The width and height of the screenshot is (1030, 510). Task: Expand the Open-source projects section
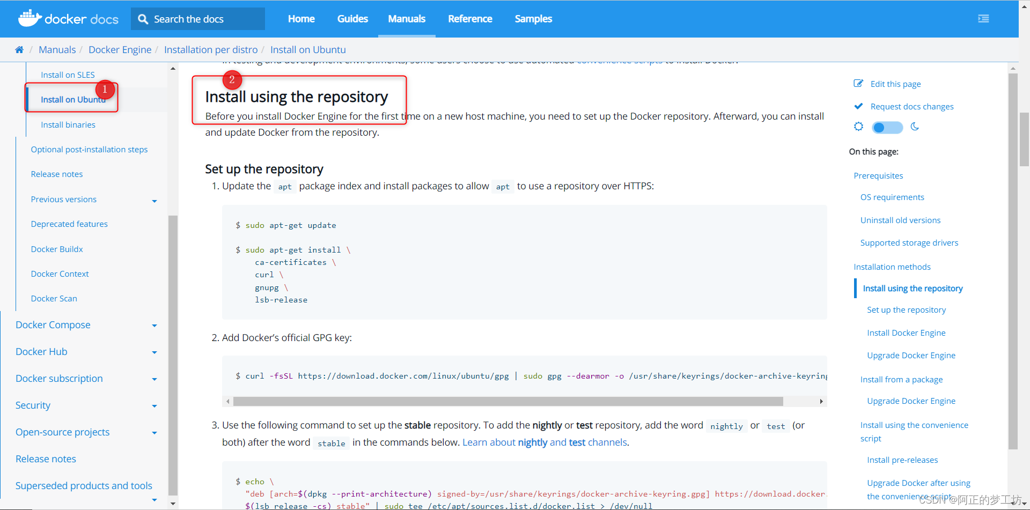[154, 433]
